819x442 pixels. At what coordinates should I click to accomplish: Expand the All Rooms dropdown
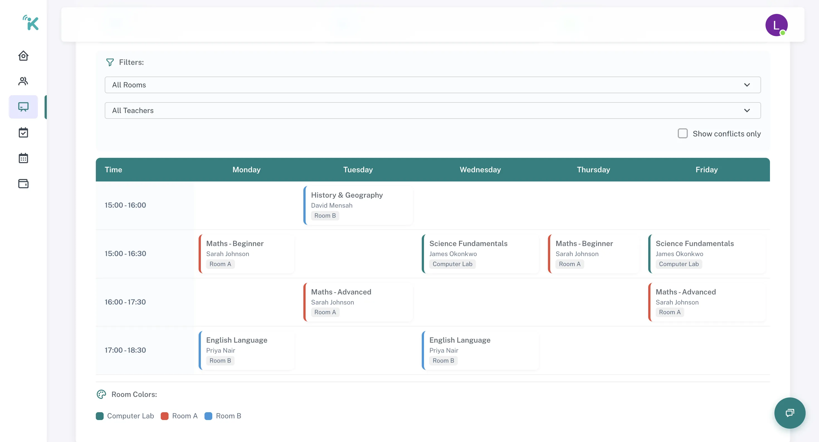[x=432, y=85]
